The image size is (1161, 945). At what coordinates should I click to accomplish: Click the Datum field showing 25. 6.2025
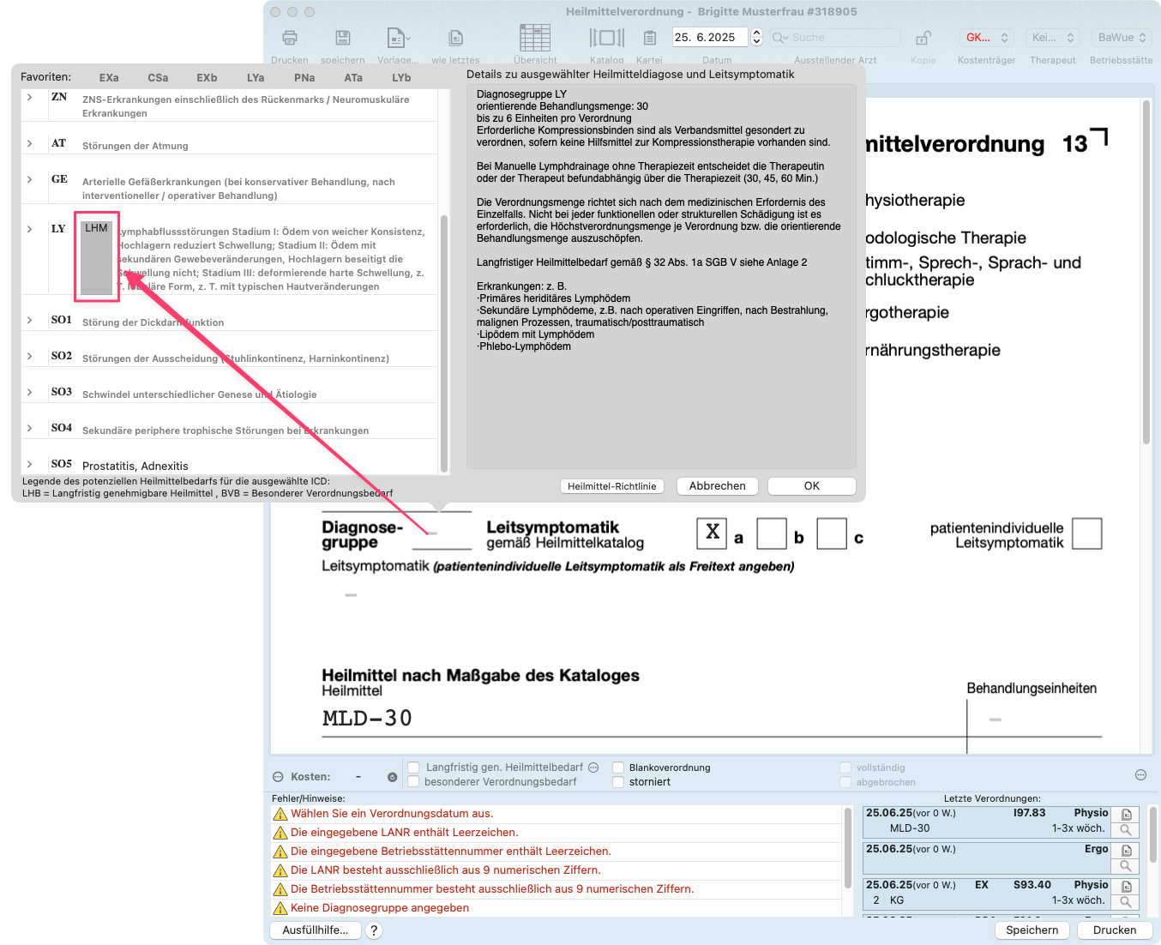711,38
